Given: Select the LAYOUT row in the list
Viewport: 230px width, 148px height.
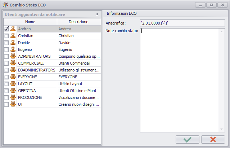Looking at the screenshot, I should 52,84.
